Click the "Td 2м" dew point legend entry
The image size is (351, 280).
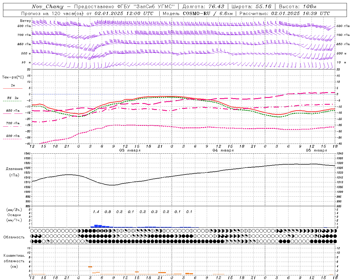click(13, 98)
